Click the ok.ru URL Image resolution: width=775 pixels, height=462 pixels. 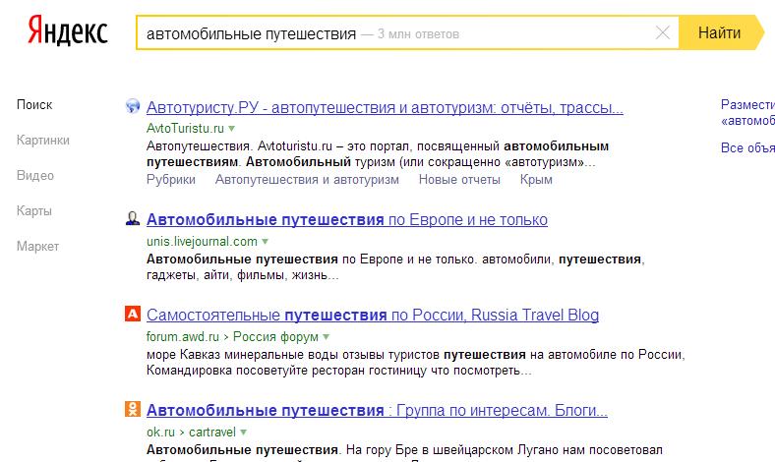160,433
